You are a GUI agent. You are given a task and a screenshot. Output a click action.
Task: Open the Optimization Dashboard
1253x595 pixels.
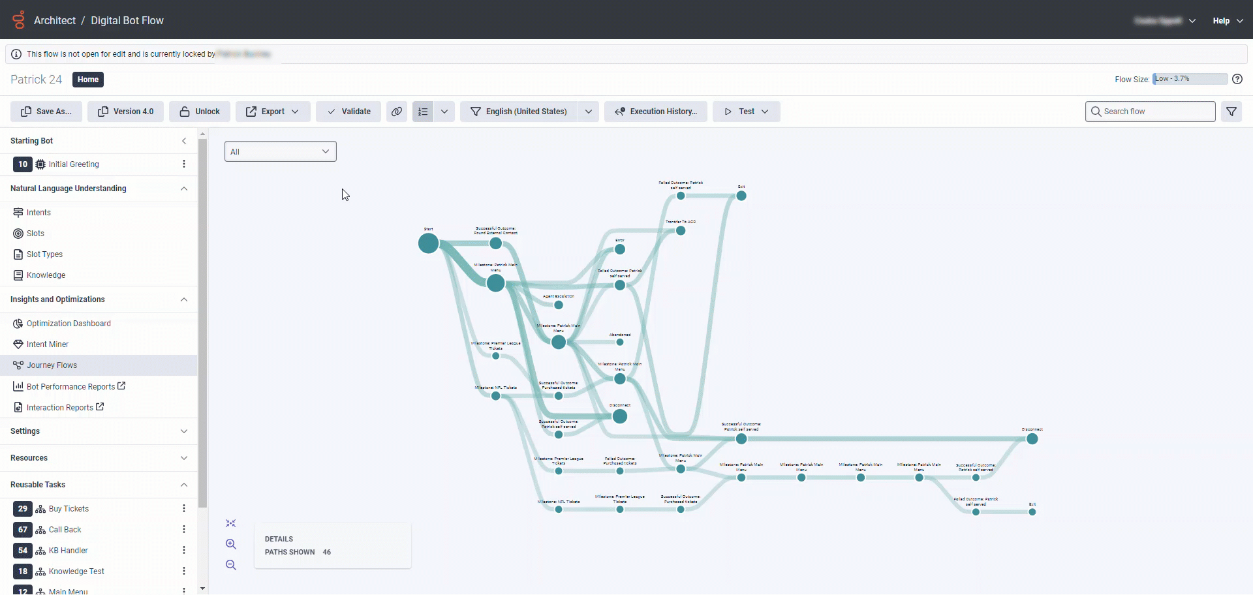69,323
